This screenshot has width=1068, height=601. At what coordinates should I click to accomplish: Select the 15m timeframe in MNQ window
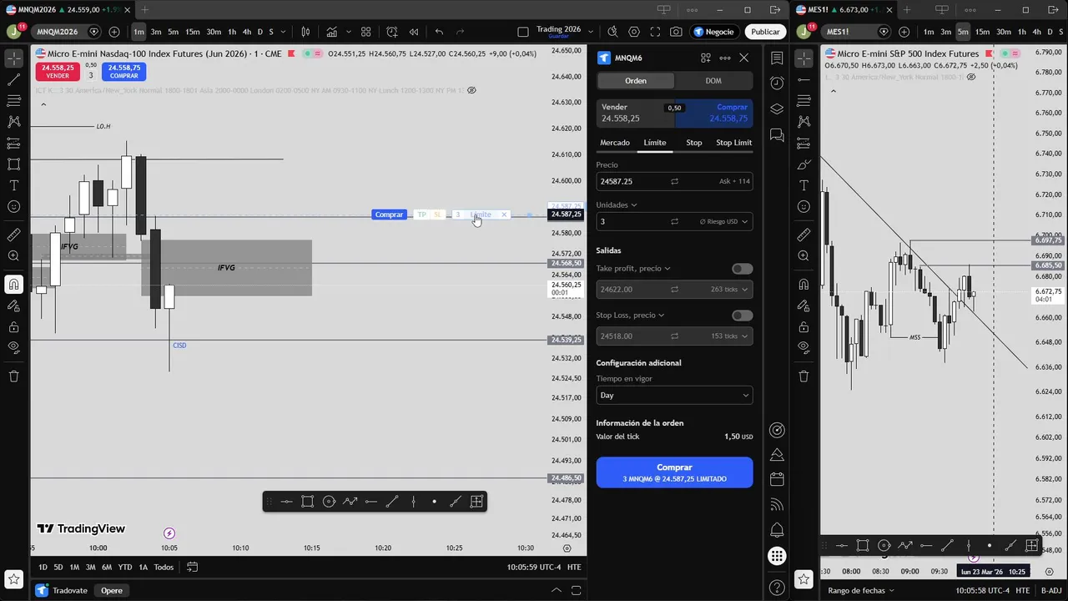pyautogui.click(x=193, y=32)
